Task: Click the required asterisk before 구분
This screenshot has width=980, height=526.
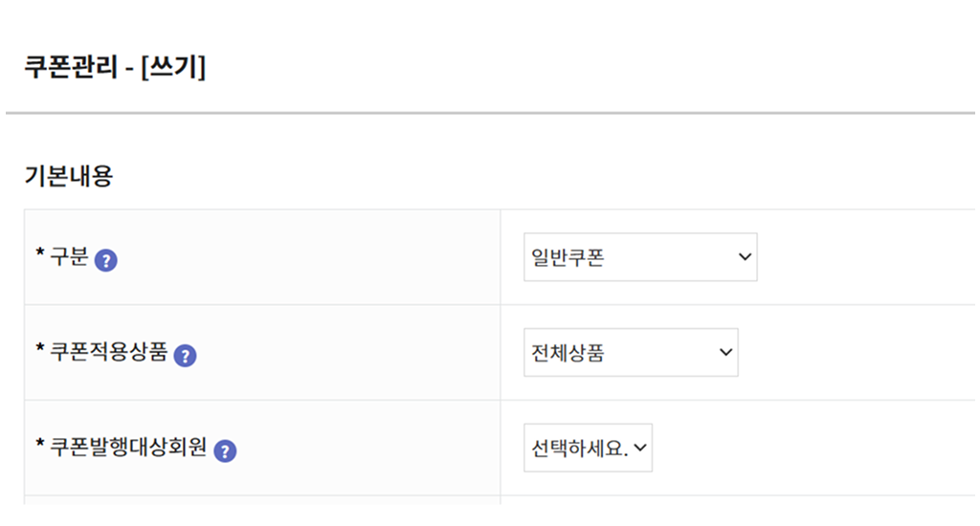Action: click(x=40, y=255)
